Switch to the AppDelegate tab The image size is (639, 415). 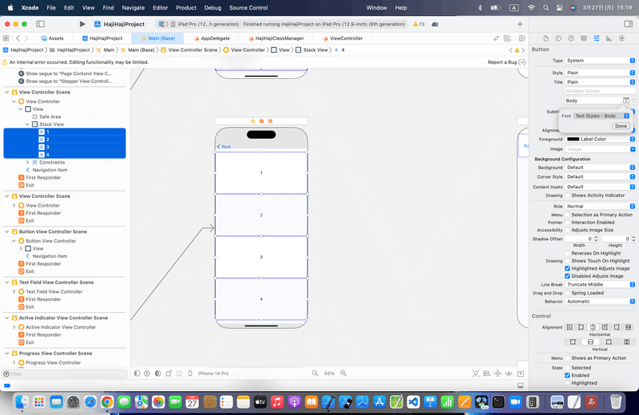point(212,38)
